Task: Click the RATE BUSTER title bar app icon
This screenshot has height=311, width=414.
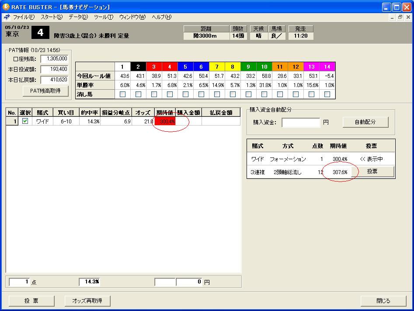Action: [x=6, y=7]
